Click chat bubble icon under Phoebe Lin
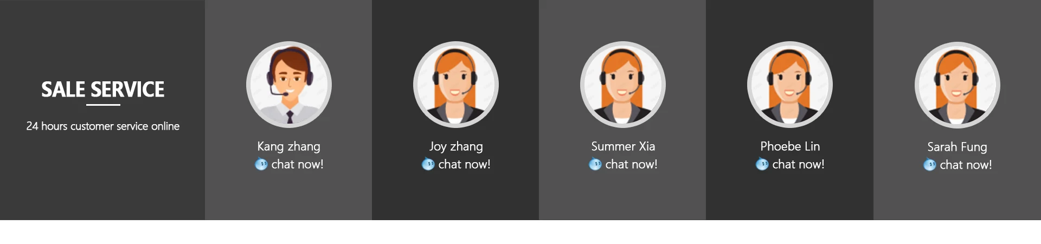Screen dimensions: 1041x244 [x=762, y=164]
